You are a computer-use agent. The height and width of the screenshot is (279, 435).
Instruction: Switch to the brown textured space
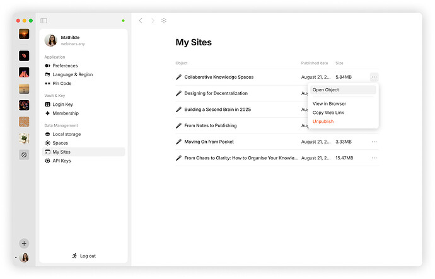coord(24,122)
